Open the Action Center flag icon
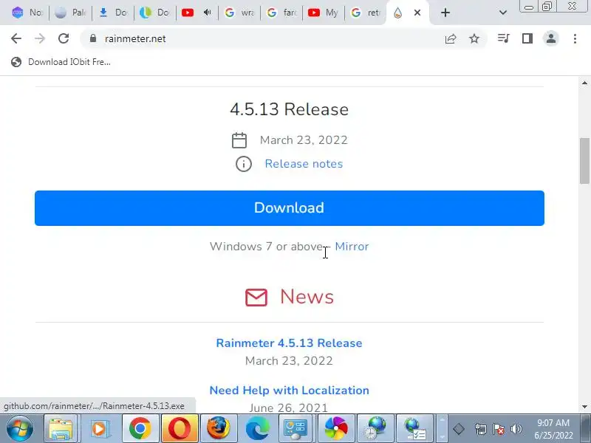 point(498,429)
